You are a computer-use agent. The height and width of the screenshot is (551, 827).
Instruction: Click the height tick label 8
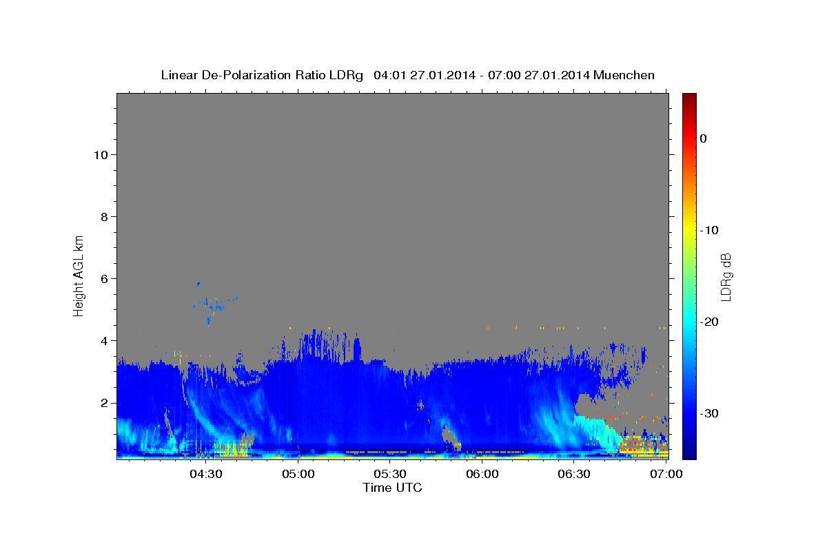[x=103, y=216]
